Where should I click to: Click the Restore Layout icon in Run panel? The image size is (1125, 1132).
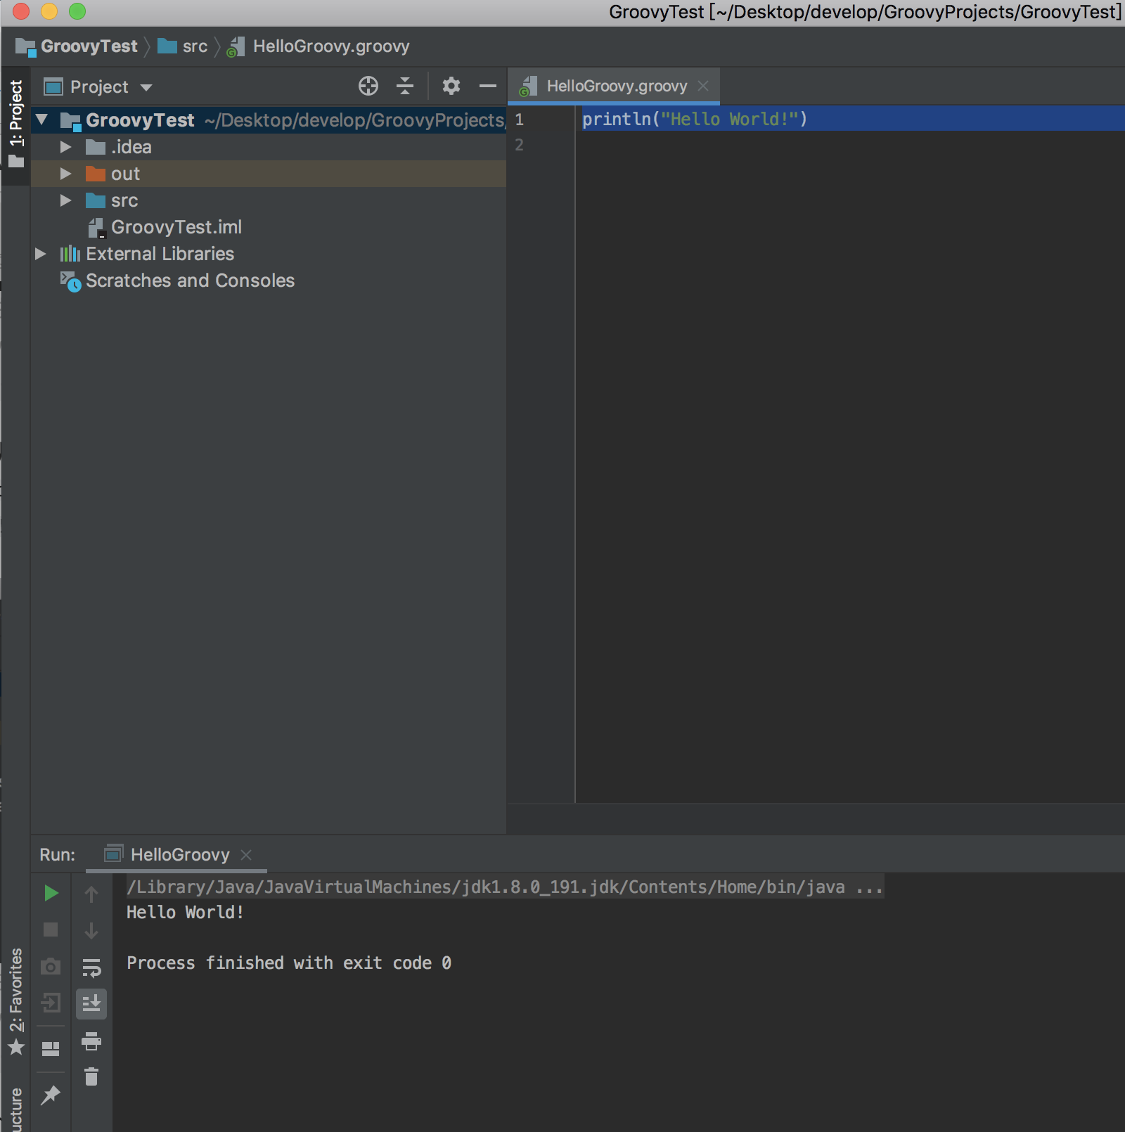coord(51,1049)
